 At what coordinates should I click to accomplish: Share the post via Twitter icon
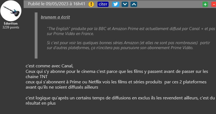click(x=115, y=4)
